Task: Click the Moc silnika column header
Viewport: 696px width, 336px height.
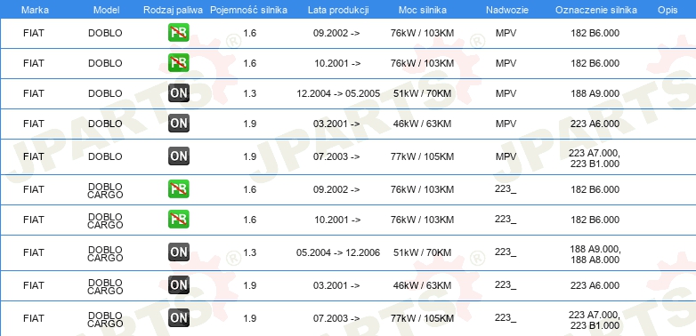Action: click(x=422, y=10)
